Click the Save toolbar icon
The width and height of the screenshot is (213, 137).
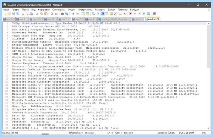[13, 14]
